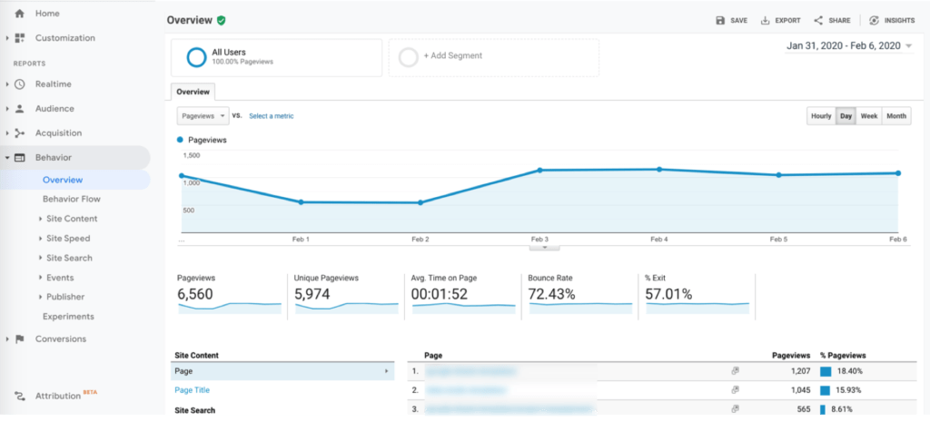Open link icon for page row 565

tap(735, 409)
